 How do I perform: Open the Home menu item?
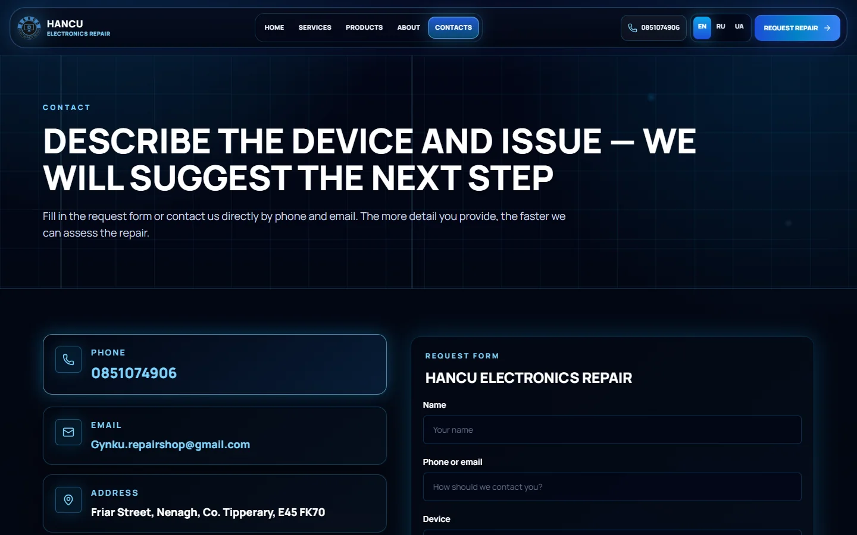274,28
